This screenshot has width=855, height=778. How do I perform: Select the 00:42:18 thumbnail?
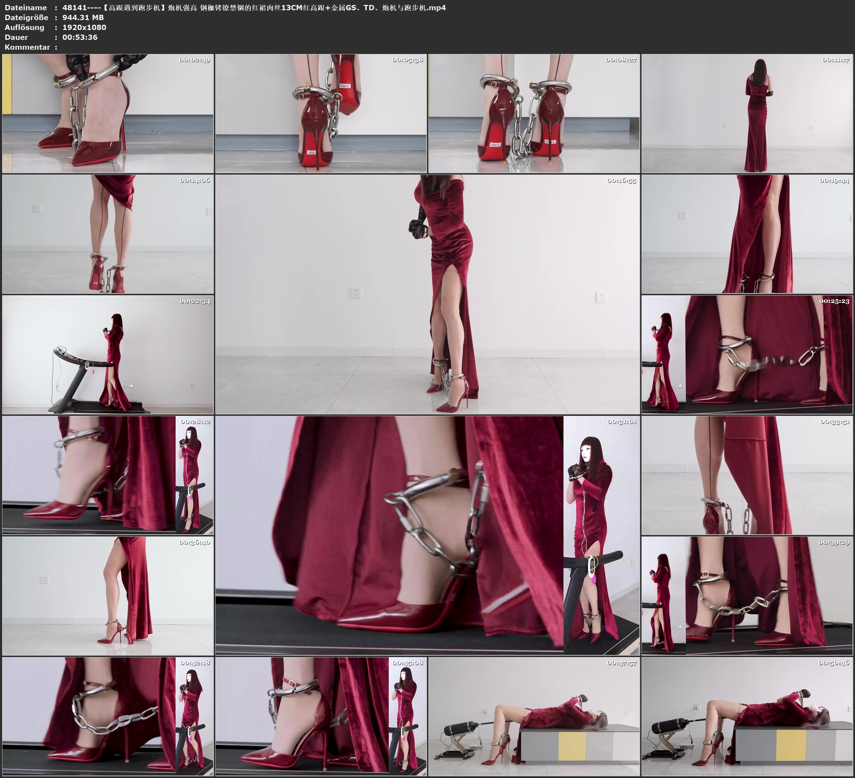[x=108, y=716]
